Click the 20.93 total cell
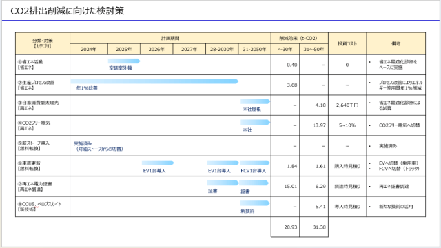 [285, 227]
